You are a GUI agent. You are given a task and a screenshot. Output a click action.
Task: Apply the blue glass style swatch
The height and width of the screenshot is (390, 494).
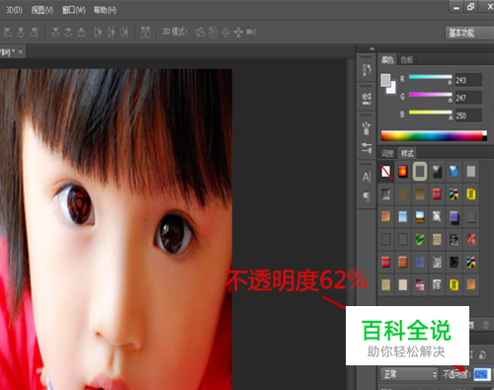454,172
